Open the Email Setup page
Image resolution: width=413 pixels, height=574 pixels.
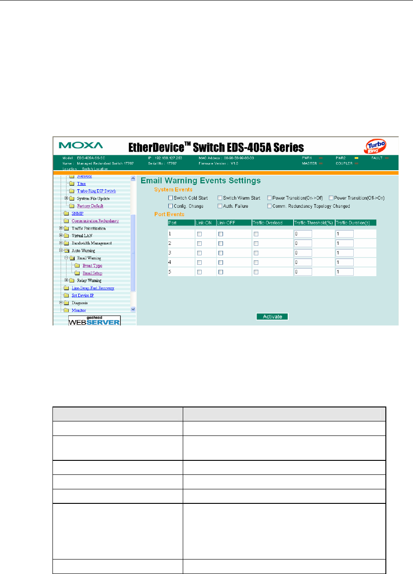[x=92, y=273]
